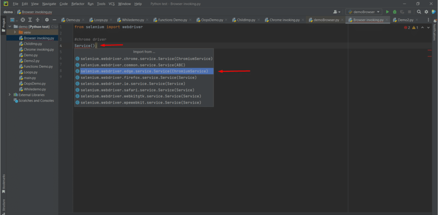Screen dimensions: 438x215
Task: Open the Notifications side panel
Action: pos(435,32)
